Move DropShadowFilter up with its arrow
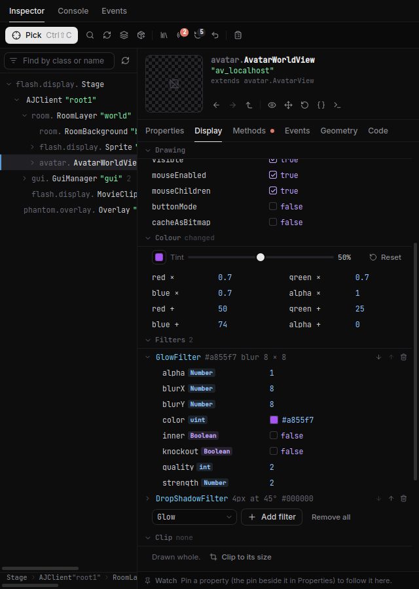This screenshot has width=419, height=589. click(x=392, y=499)
